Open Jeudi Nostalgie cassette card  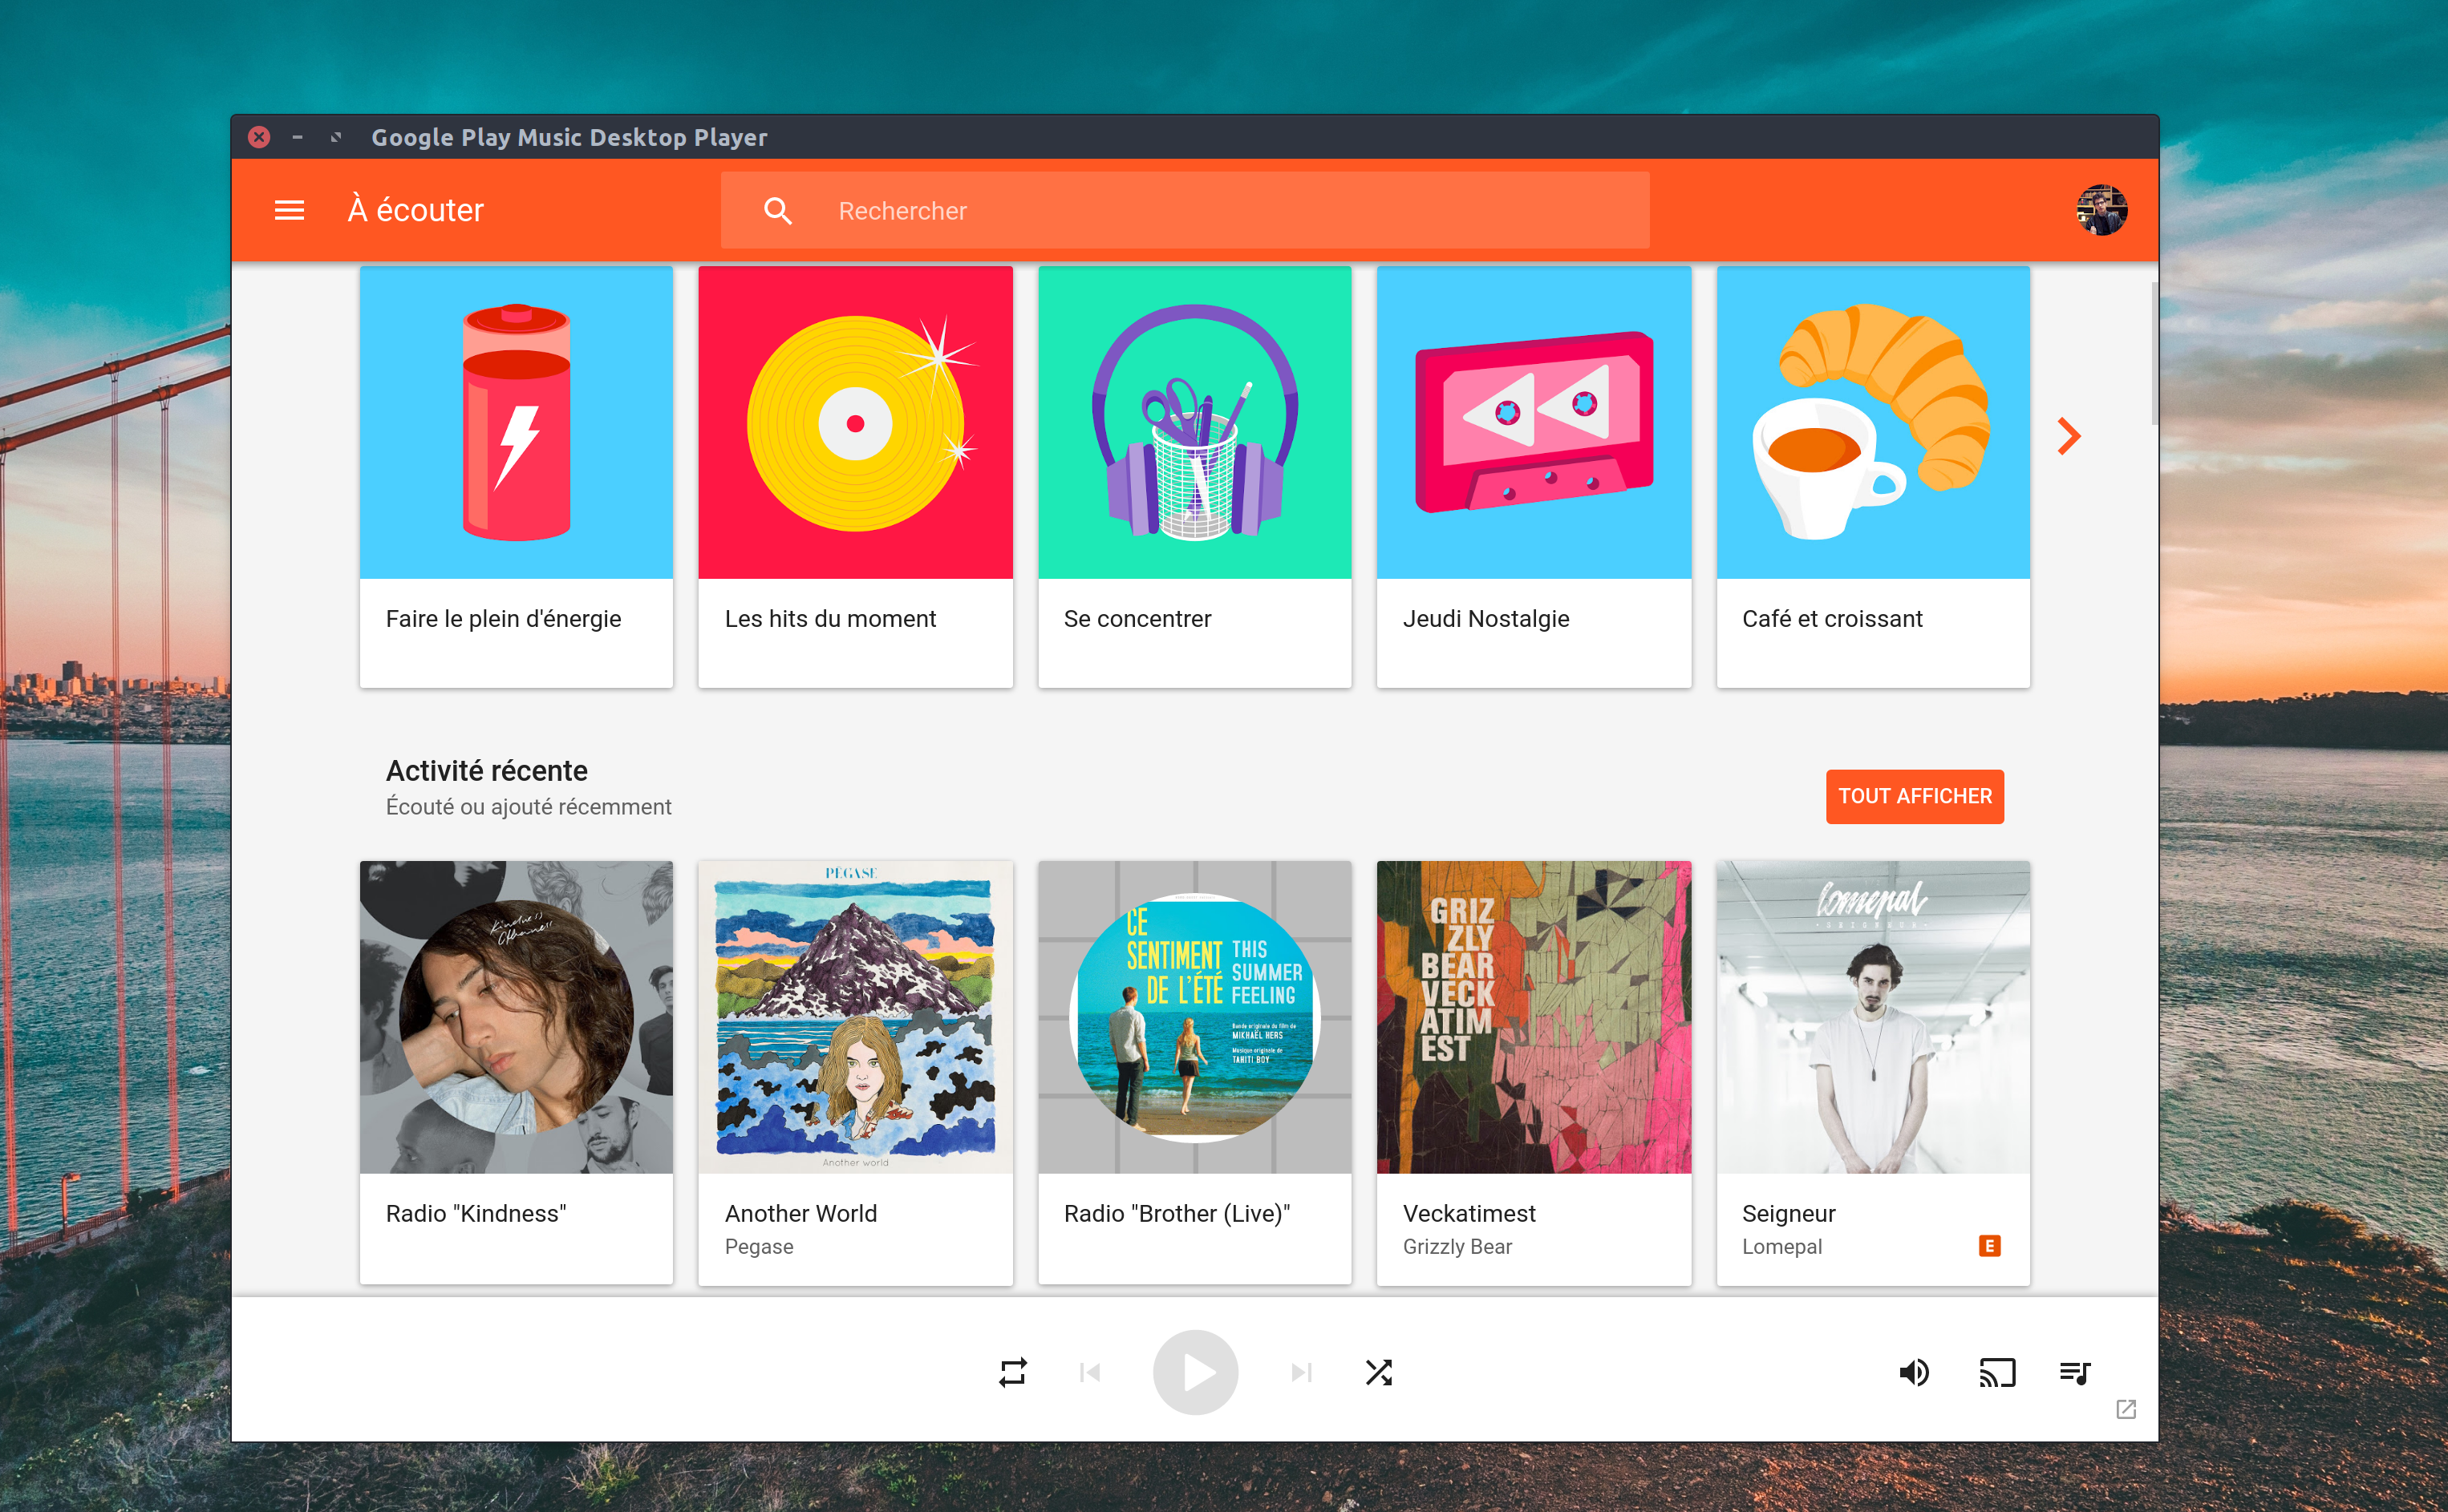point(1534,476)
